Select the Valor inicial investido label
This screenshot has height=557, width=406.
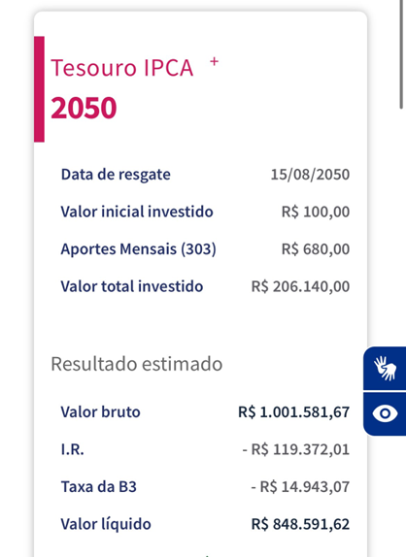(137, 212)
